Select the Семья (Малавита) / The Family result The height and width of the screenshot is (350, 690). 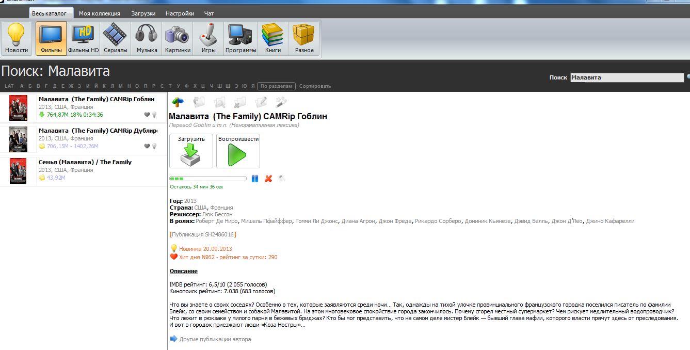click(83, 171)
